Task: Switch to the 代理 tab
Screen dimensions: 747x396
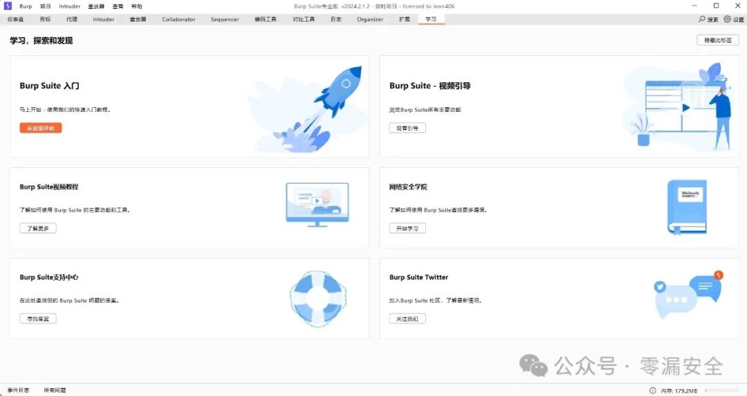Action: click(x=72, y=19)
